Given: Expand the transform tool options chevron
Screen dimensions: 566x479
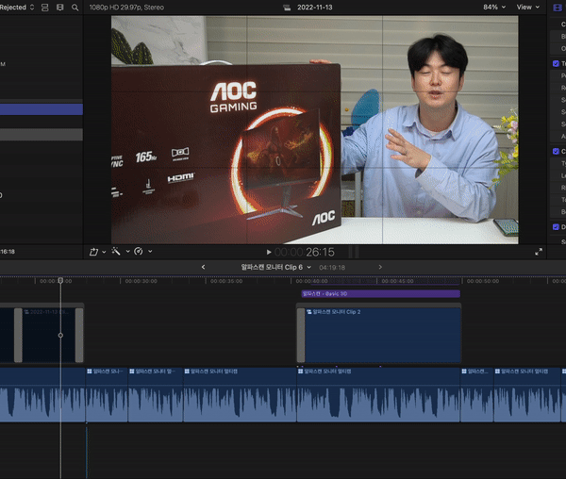Looking at the screenshot, I should point(104,252).
